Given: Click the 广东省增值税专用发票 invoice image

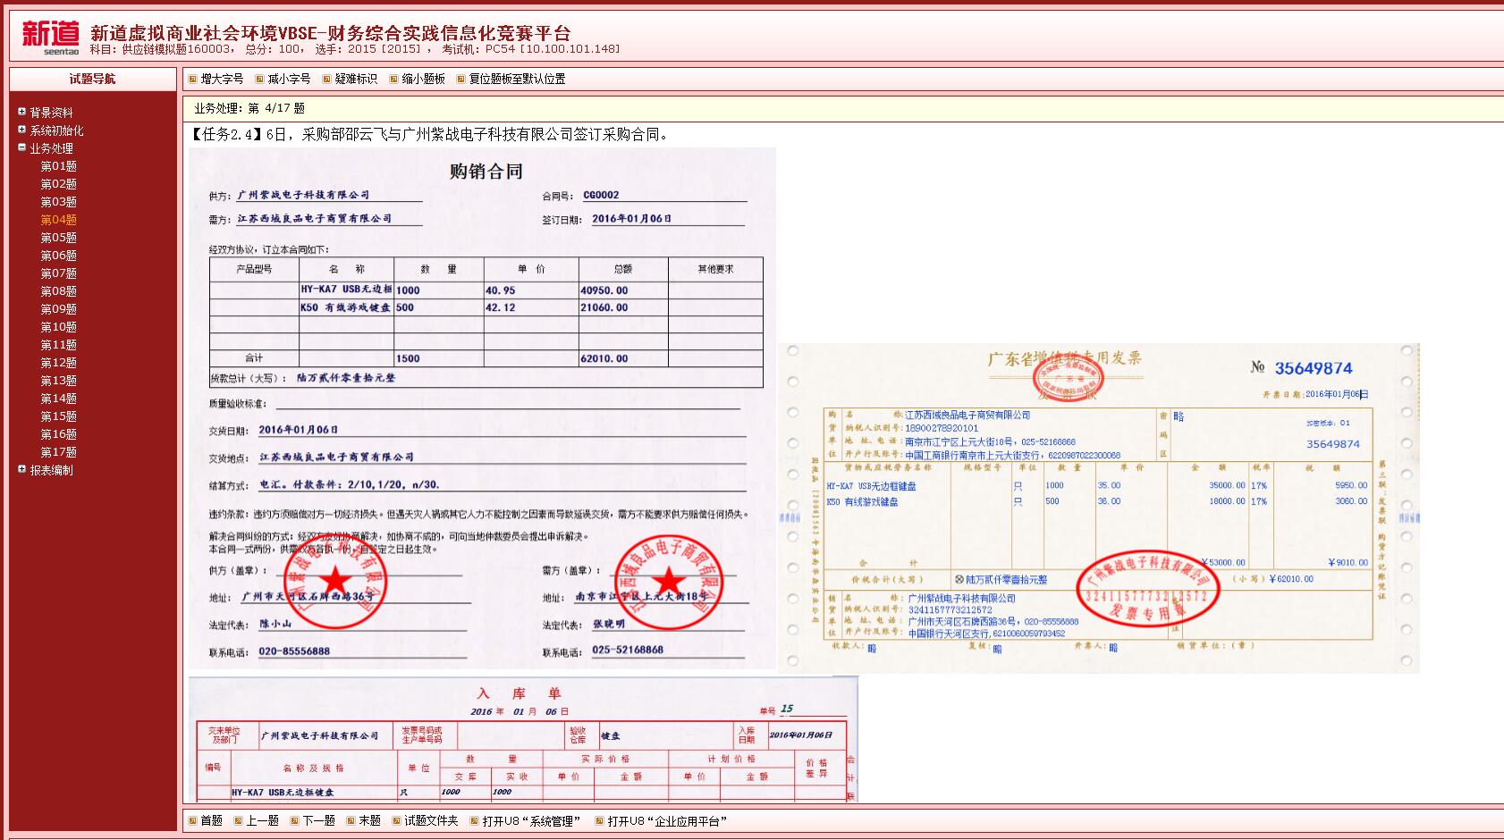Looking at the screenshot, I should pos(1099,508).
